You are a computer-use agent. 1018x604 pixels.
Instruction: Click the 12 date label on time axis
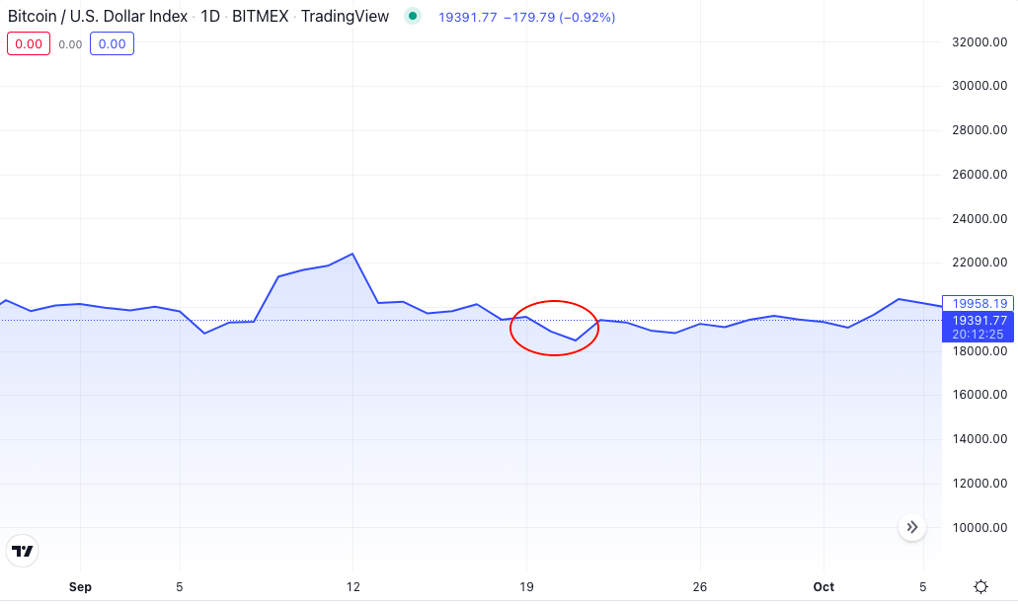coord(352,586)
